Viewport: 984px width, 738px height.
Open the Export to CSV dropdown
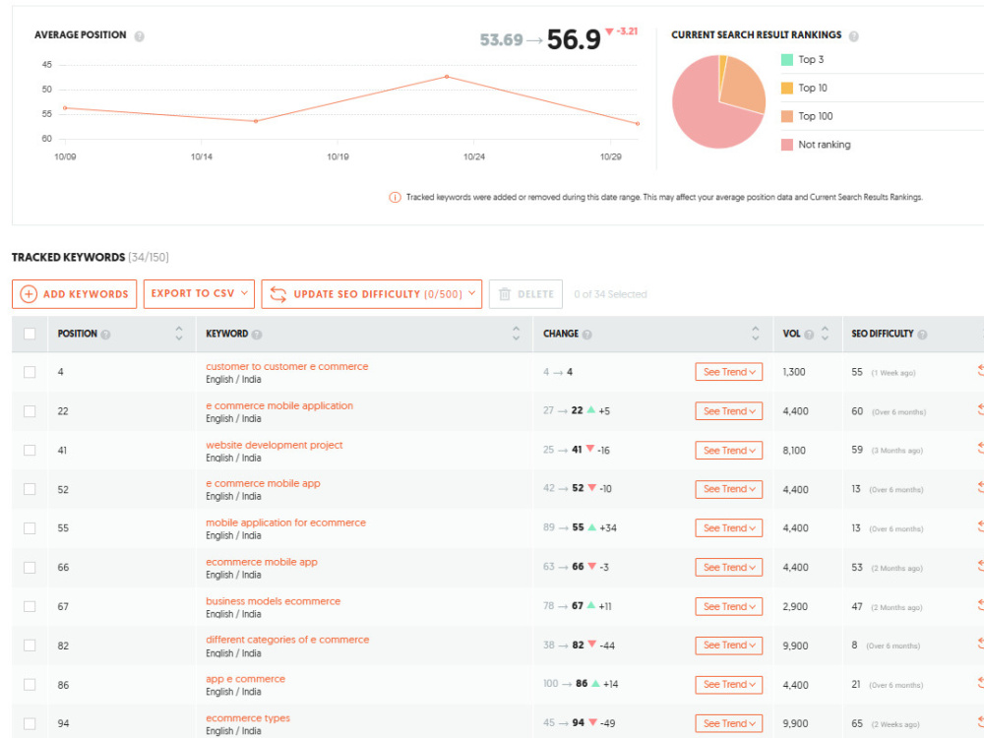199,293
